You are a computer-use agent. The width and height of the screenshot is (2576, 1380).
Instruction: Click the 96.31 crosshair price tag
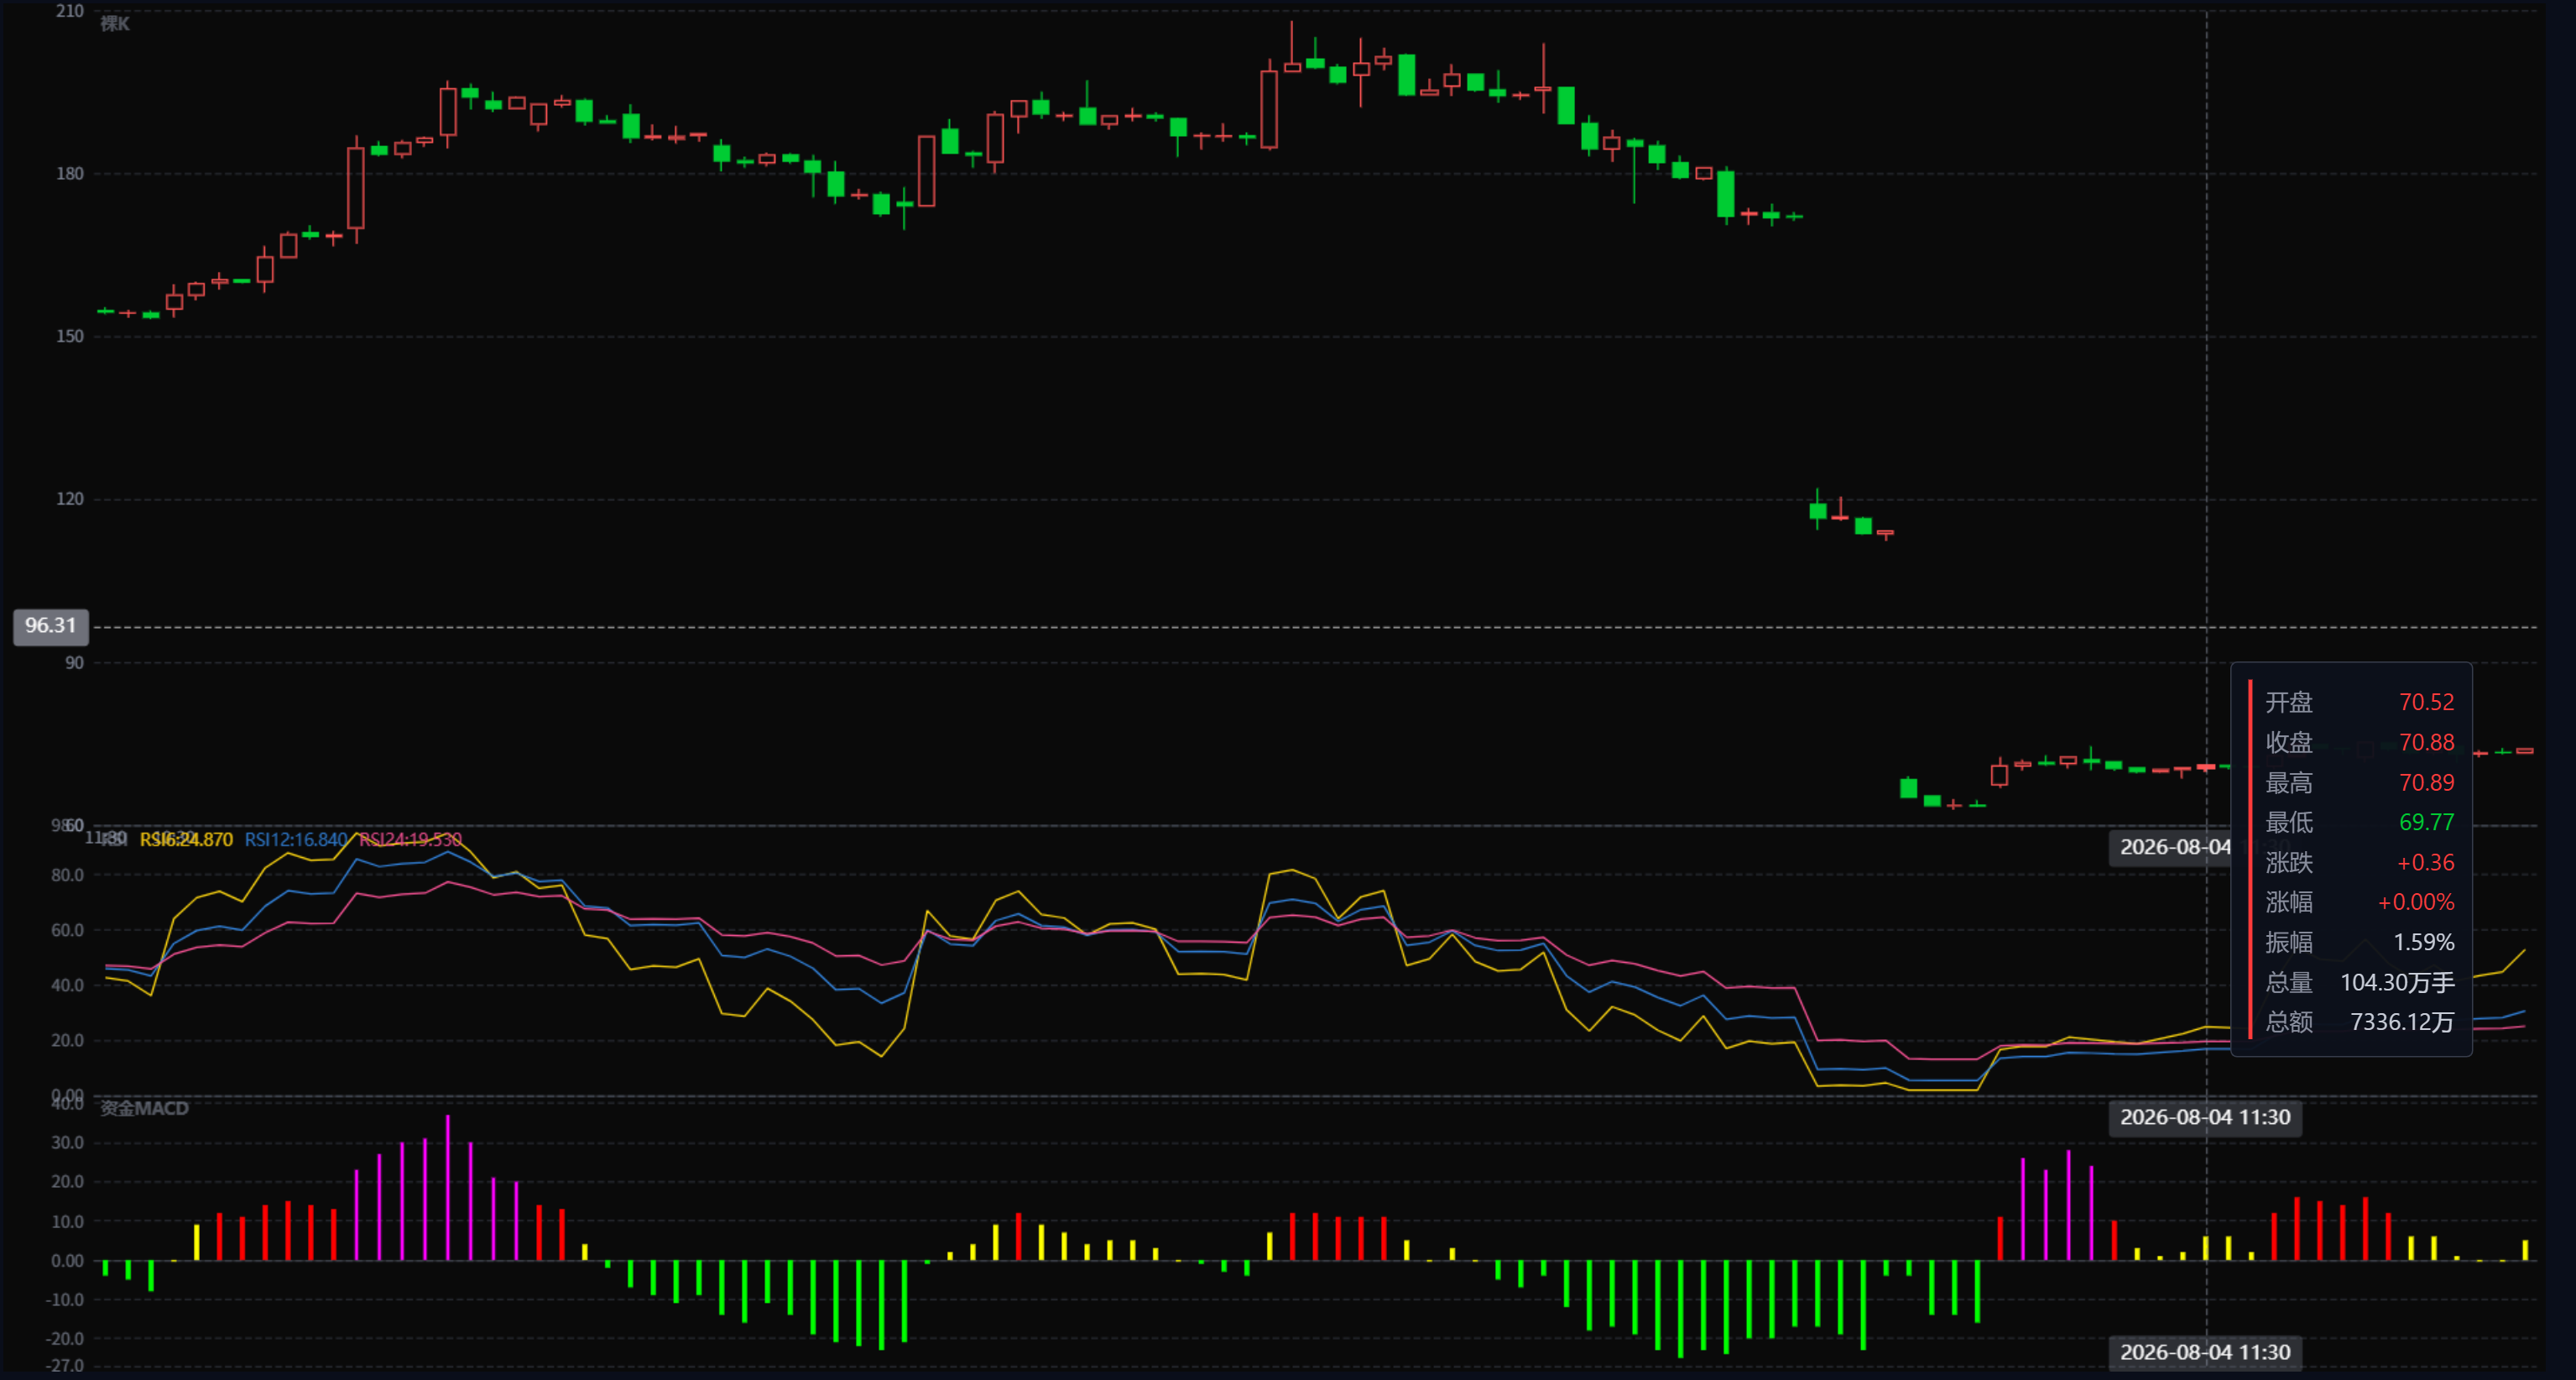tap(51, 626)
